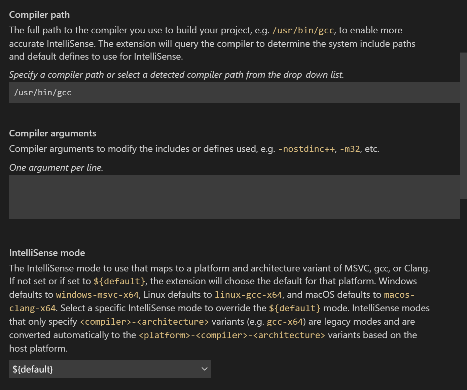Click the IntelliSense mode heading
This screenshot has height=390, width=467.
[47, 253]
